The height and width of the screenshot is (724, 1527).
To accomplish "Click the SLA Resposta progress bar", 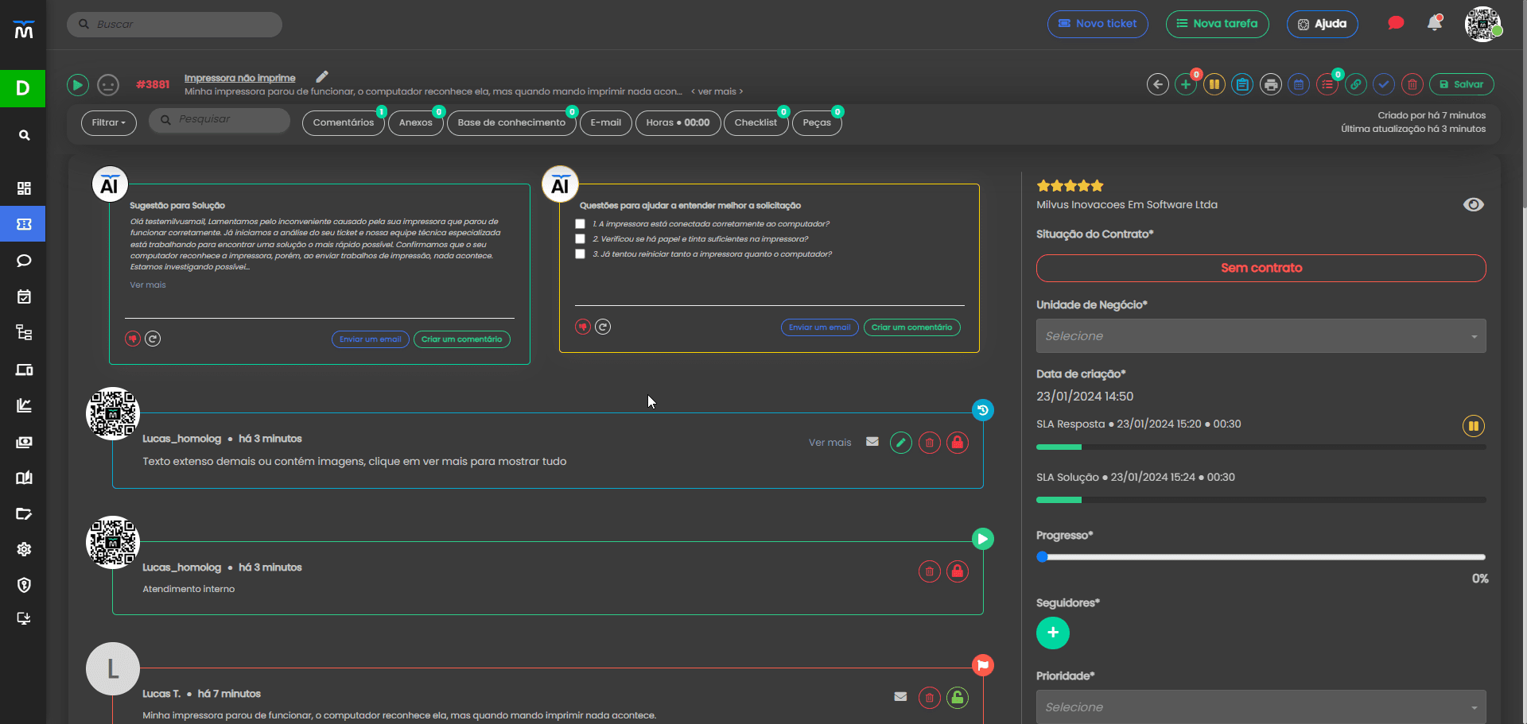I will coord(1261,447).
